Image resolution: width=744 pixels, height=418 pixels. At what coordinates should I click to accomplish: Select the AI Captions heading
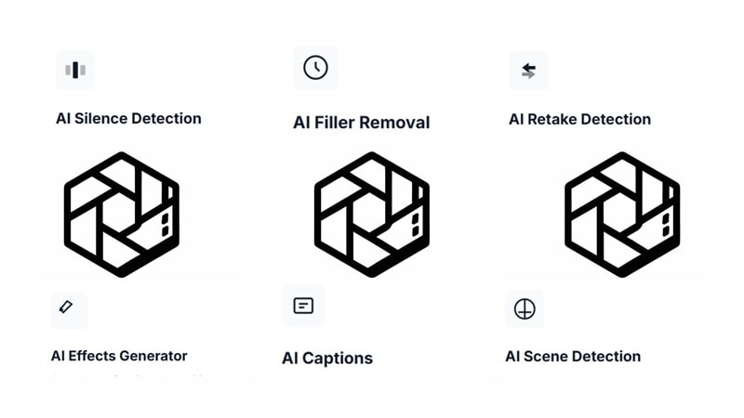[327, 359]
